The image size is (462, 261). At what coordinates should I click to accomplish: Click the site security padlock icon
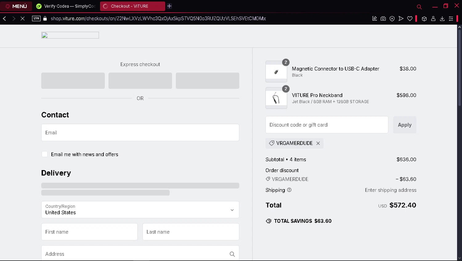(x=45, y=18)
